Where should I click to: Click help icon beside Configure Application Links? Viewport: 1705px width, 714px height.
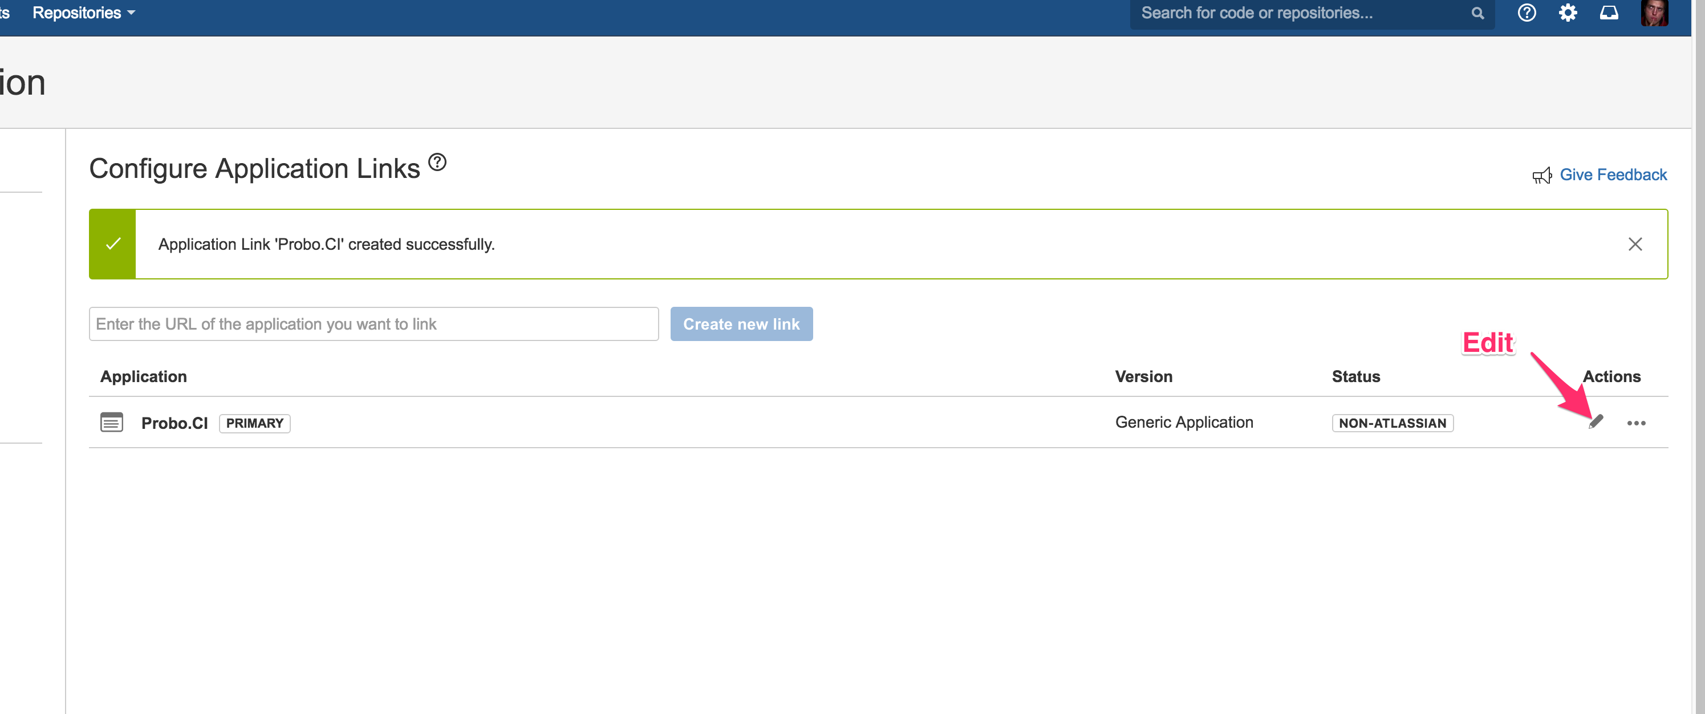click(437, 162)
